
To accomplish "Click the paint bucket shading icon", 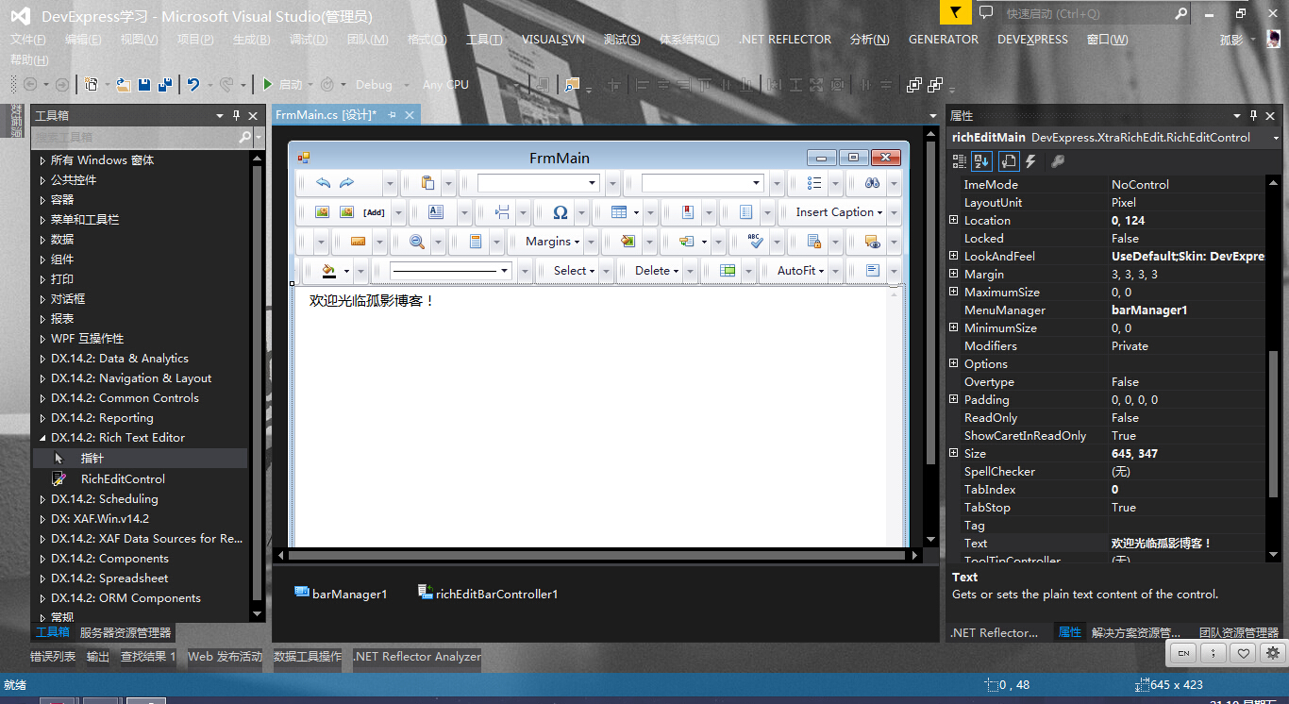I will pyautogui.click(x=328, y=271).
